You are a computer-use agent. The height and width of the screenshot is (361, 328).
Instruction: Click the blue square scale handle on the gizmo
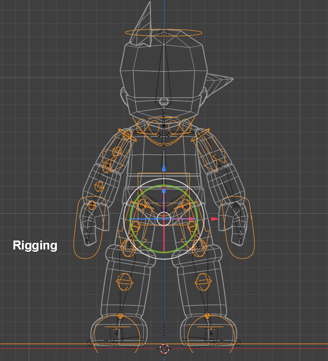click(164, 191)
